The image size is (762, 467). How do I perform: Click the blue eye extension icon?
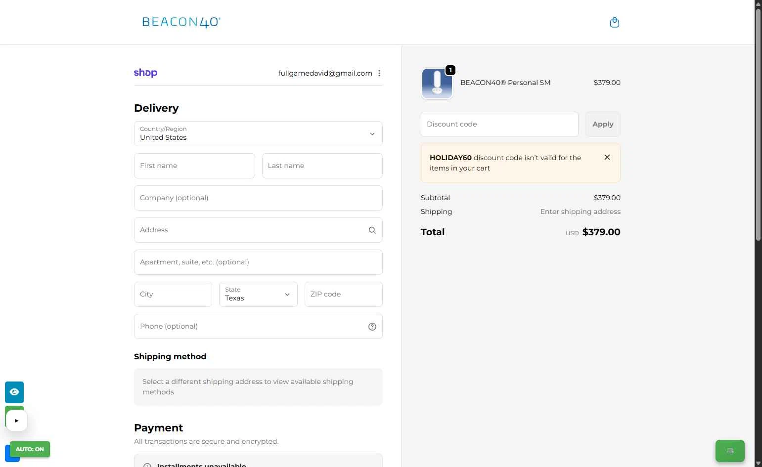pyautogui.click(x=14, y=392)
